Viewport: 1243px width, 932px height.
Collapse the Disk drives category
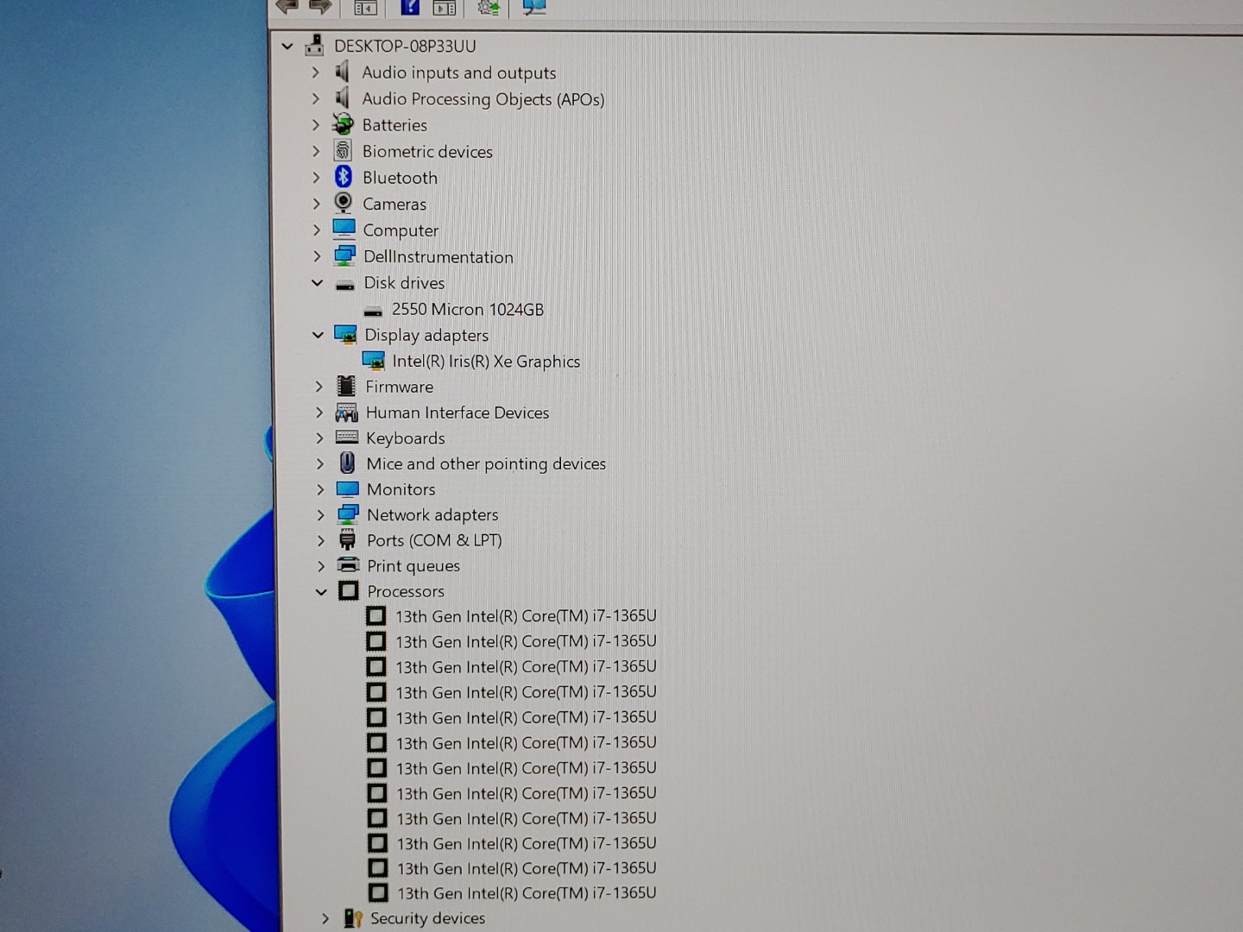tap(318, 283)
